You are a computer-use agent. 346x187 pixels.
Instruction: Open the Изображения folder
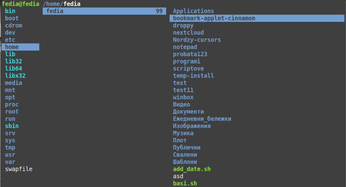tap(192, 126)
